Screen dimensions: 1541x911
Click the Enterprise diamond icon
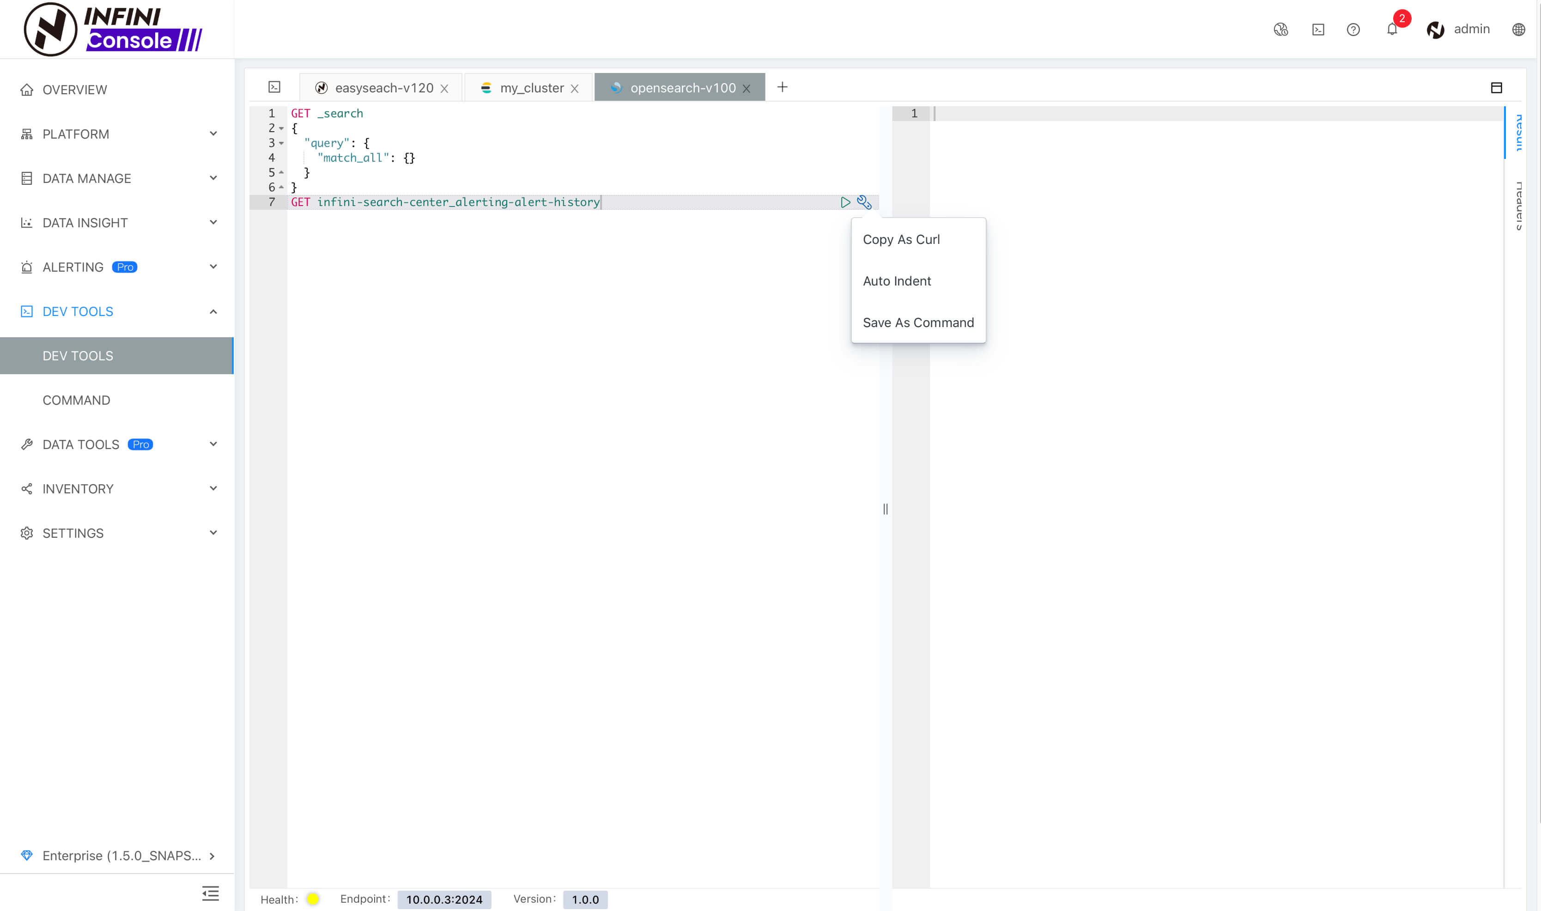(26, 855)
